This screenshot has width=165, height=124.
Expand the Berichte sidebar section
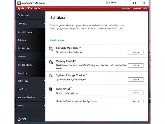(x=31, y=106)
